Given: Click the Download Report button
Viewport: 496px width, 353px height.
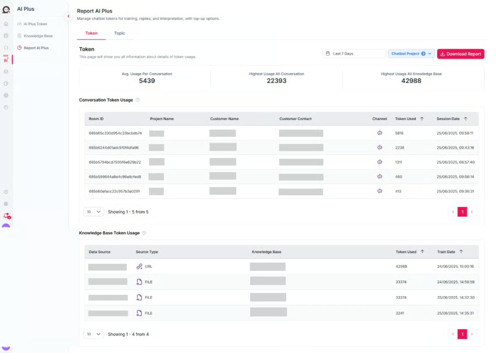Looking at the screenshot, I should click(x=461, y=54).
